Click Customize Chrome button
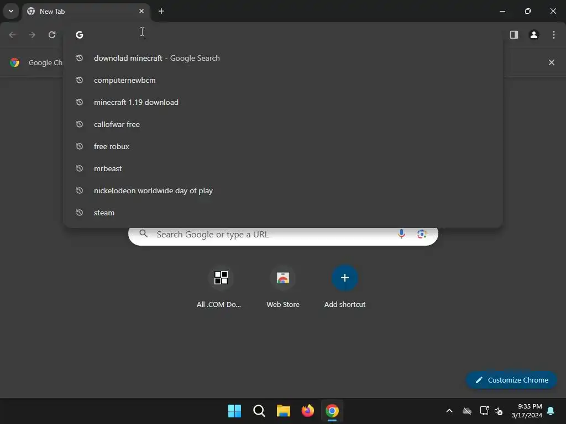Viewport: 566px width, 424px height. tap(511, 380)
